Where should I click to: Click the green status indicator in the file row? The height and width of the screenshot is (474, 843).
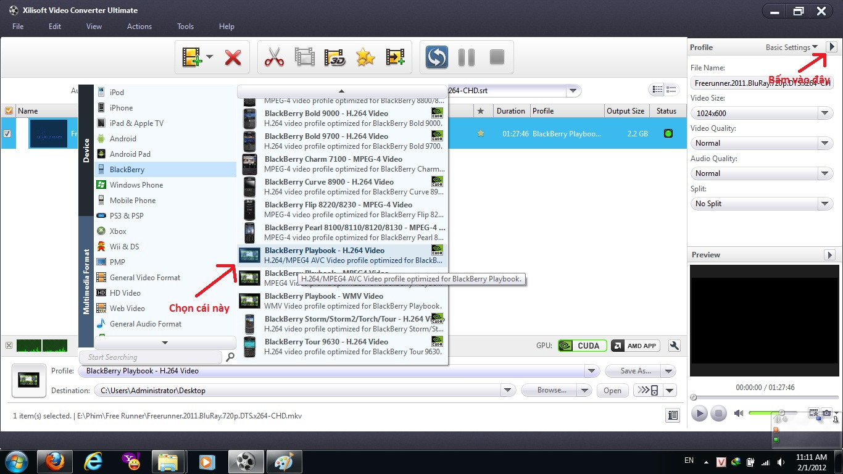pos(668,133)
